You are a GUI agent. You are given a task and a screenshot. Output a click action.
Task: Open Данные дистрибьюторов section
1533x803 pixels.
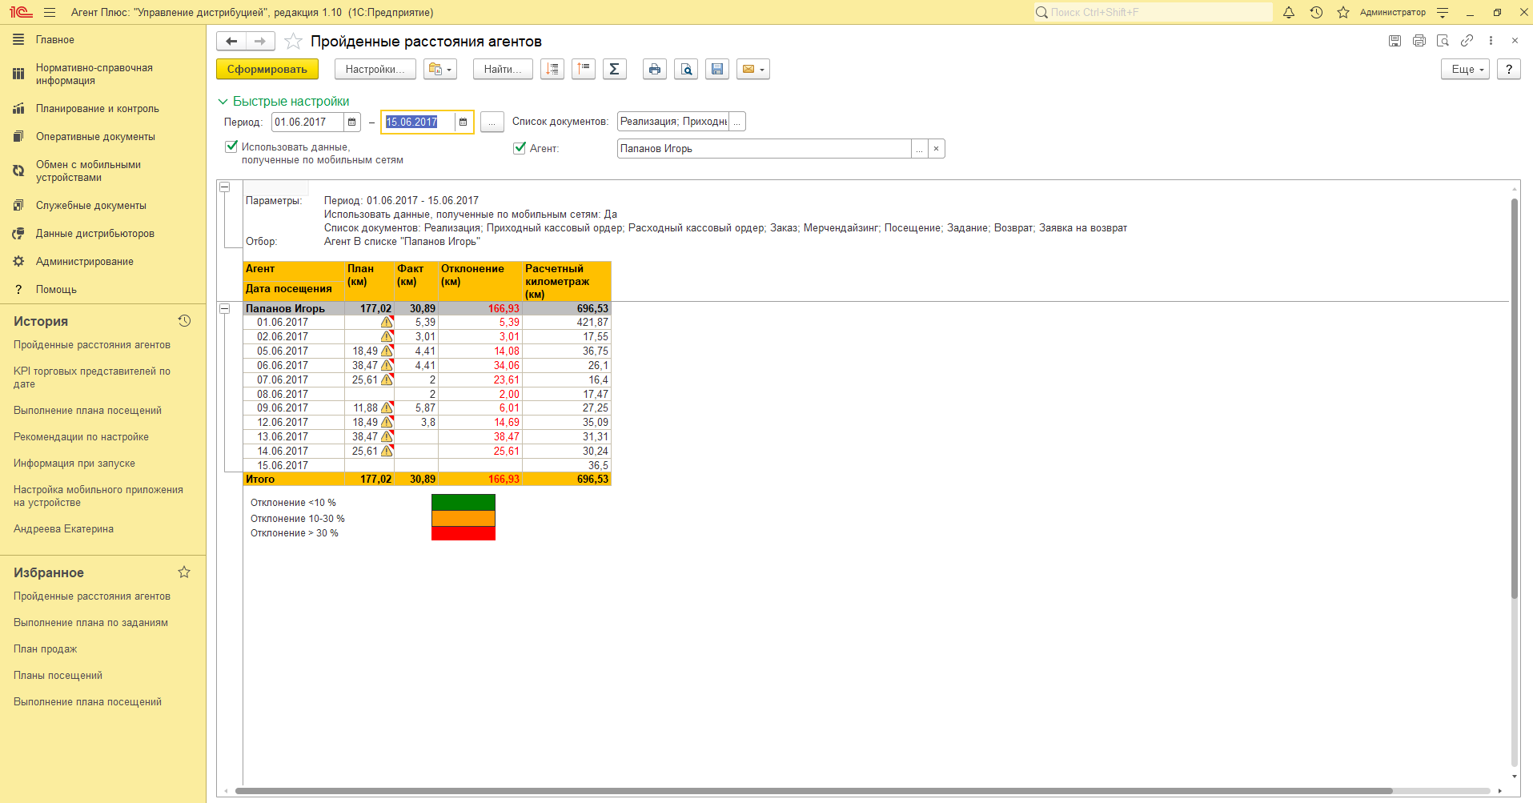point(102,234)
